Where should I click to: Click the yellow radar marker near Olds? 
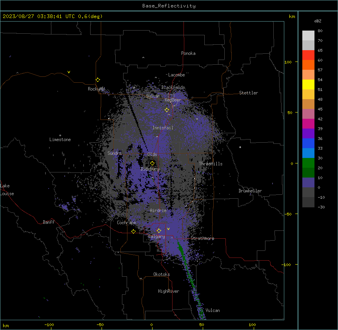coord(152,163)
